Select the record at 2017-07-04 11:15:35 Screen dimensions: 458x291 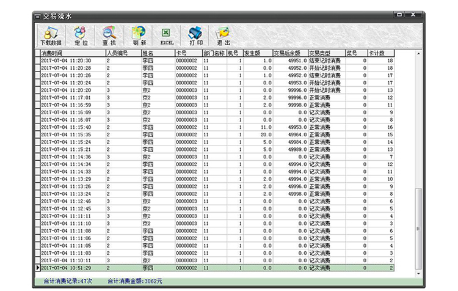tap(215, 135)
